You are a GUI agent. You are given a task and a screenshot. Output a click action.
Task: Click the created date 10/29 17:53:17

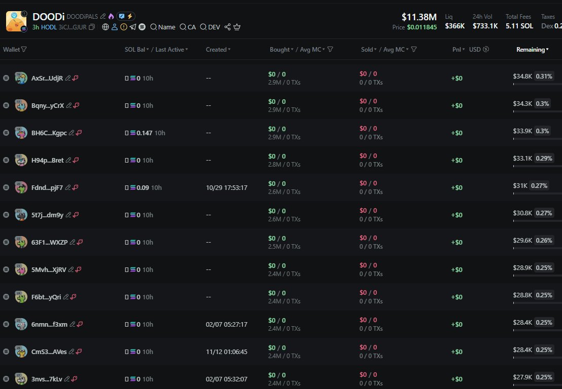point(227,187)
